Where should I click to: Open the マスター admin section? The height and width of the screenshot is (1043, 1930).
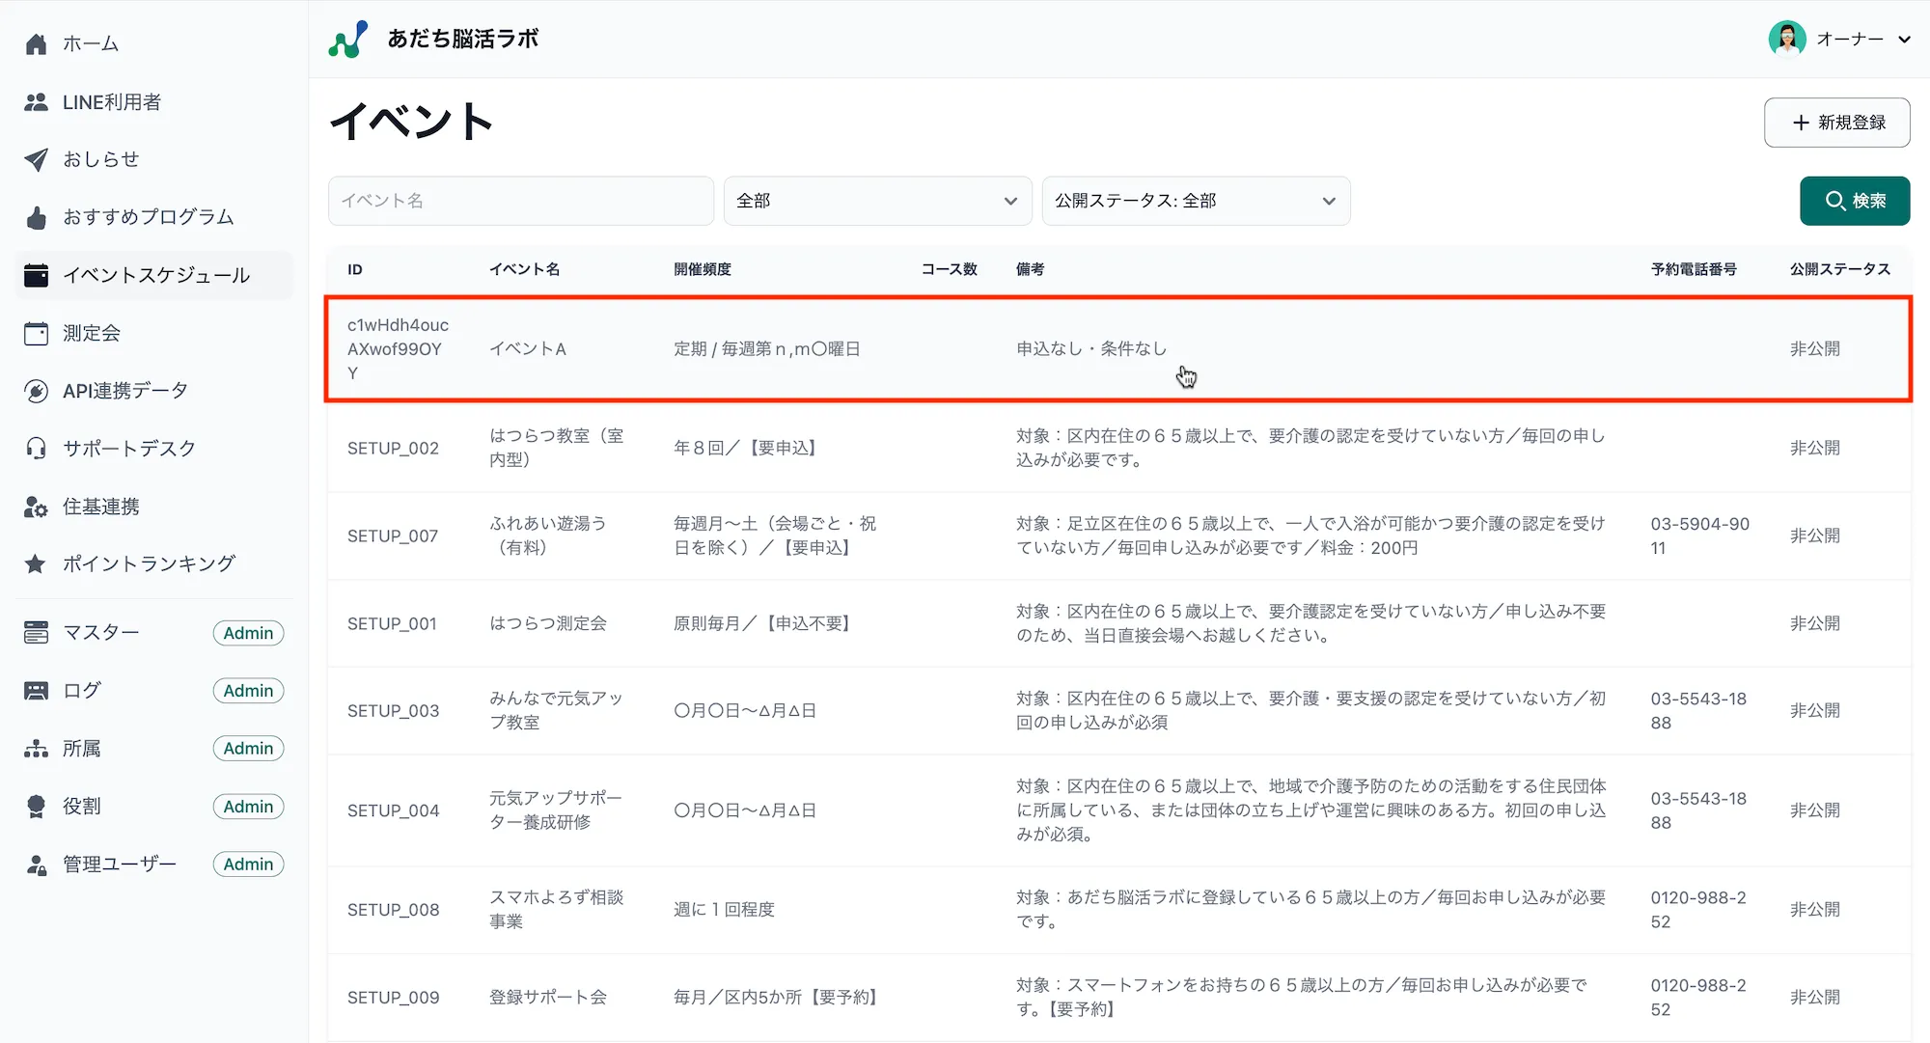pos(101,632)
